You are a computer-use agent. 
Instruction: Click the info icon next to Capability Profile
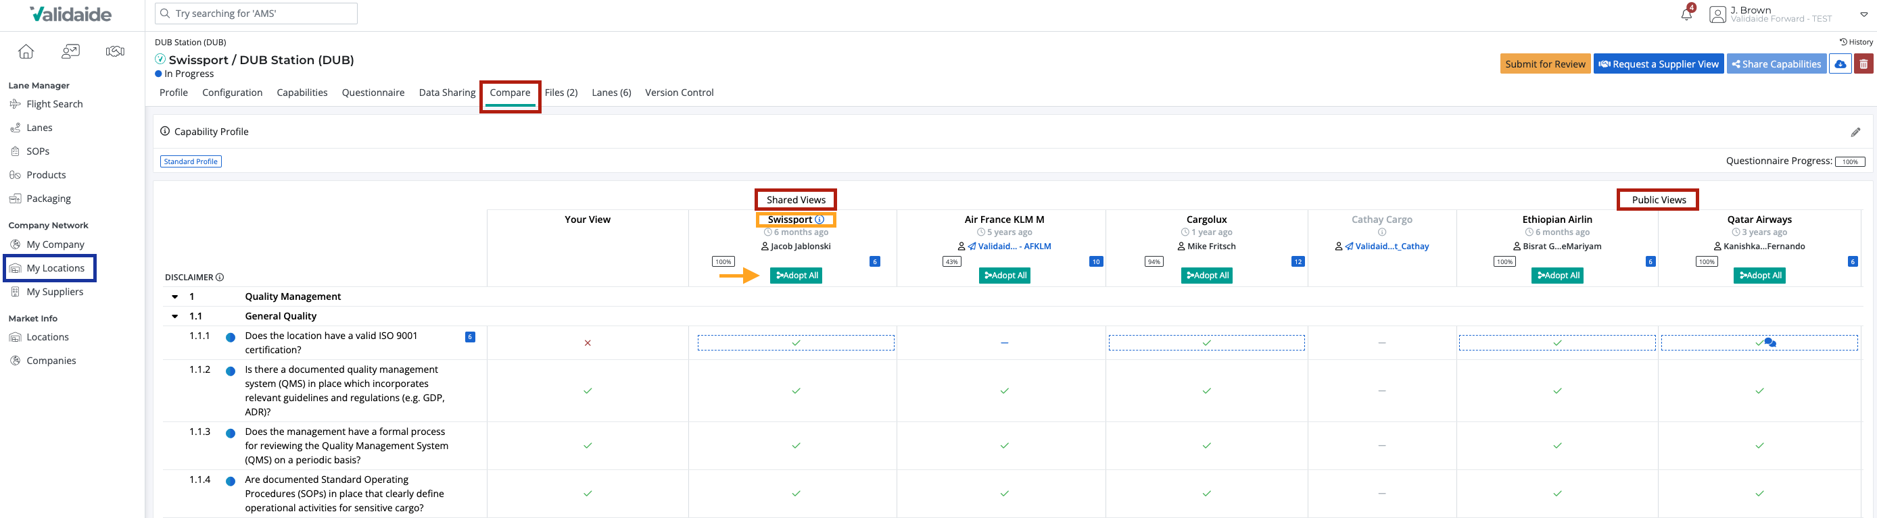166,131
